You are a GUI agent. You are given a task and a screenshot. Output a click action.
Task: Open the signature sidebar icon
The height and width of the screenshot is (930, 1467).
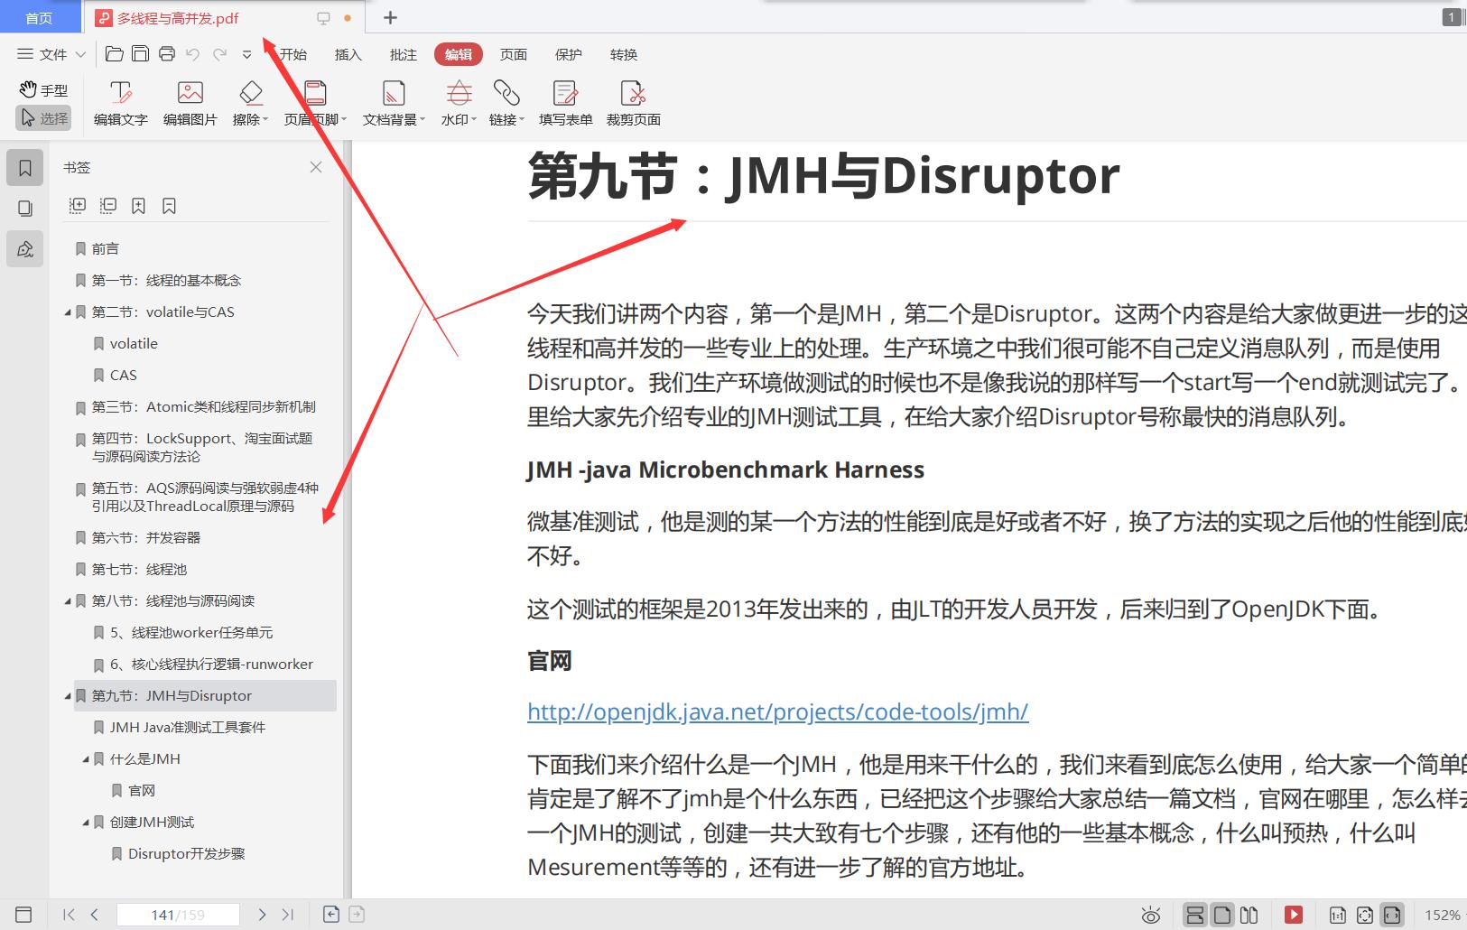pos(25,249)
